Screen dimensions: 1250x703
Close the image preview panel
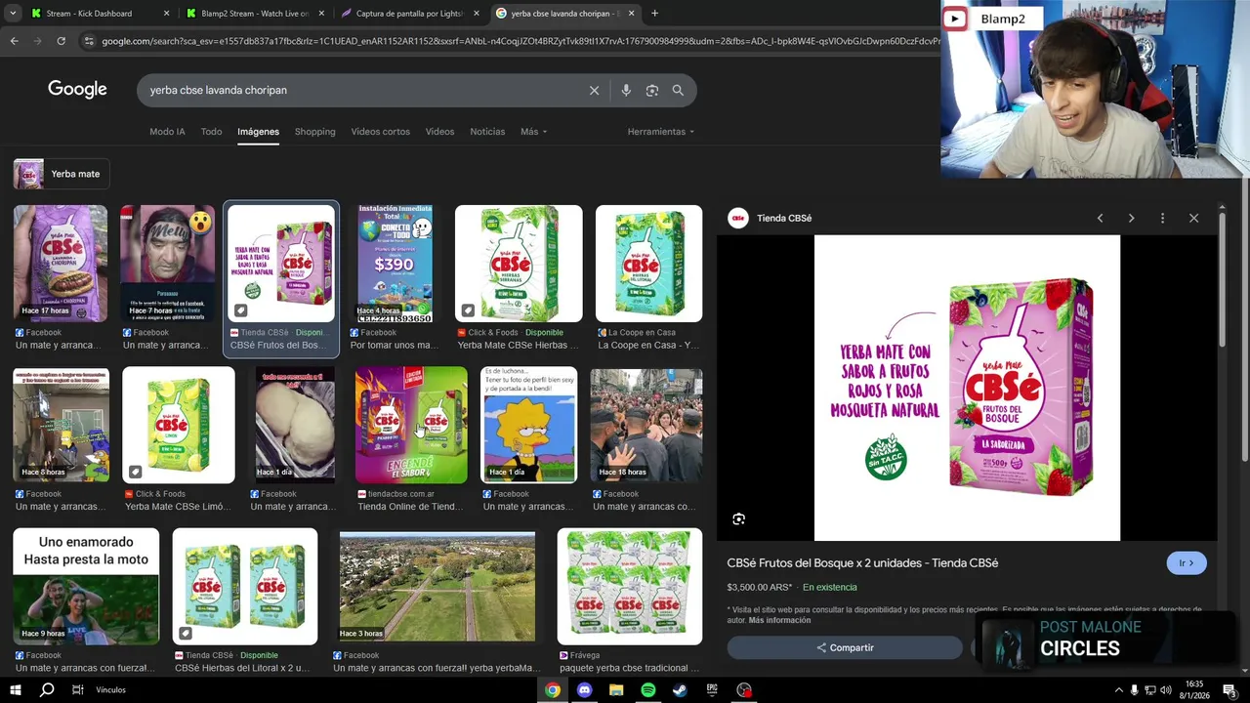pos(1193,218)
